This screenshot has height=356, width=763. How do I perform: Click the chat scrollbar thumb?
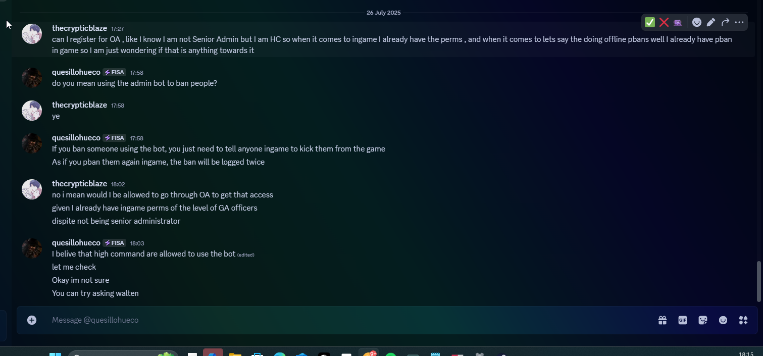(x=758, y=281)
